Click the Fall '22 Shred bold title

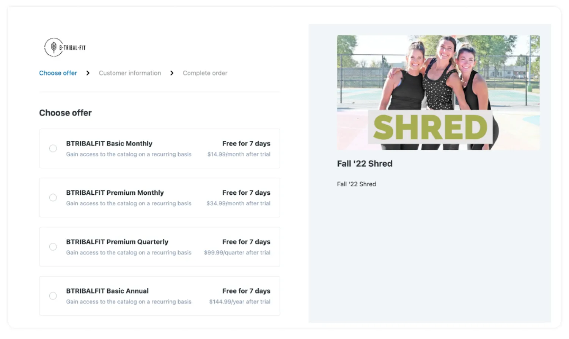(365, 164)
